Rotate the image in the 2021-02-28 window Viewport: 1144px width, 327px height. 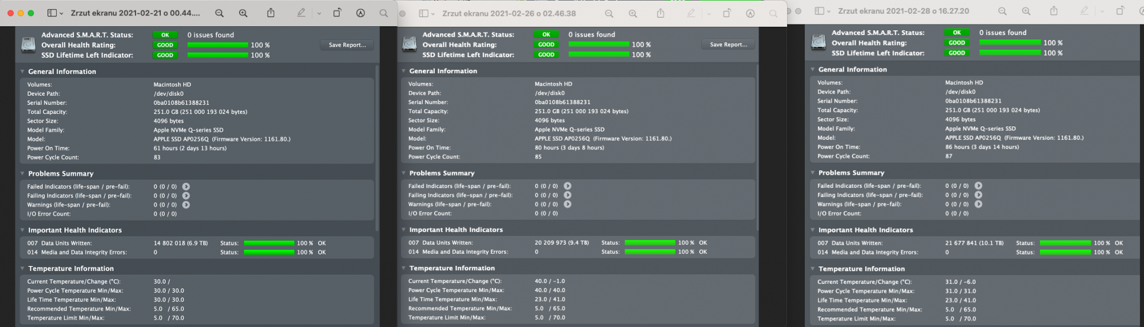[1120, 11]
